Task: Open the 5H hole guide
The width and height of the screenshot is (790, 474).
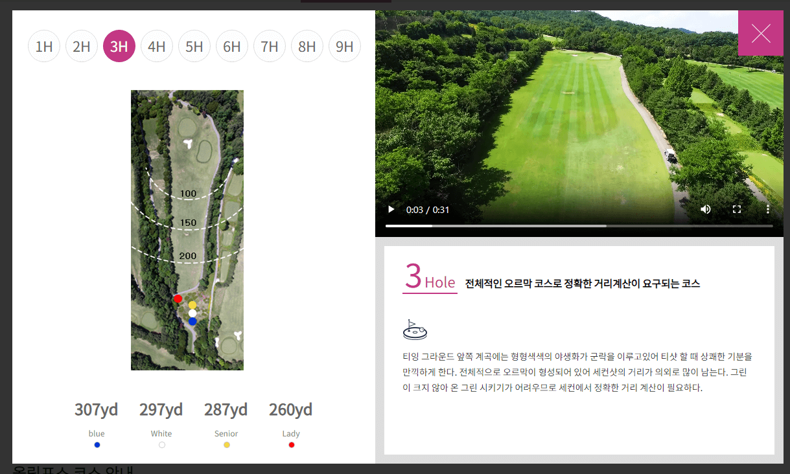Action: coord(194,46)
